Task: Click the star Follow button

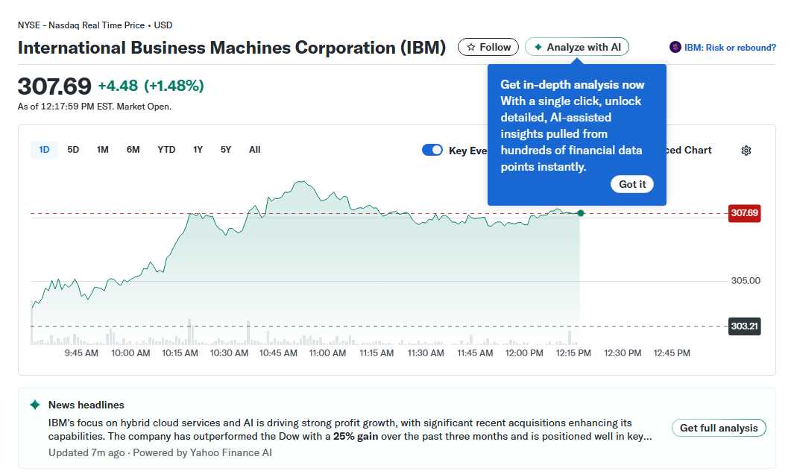Action: coord(488,47)
